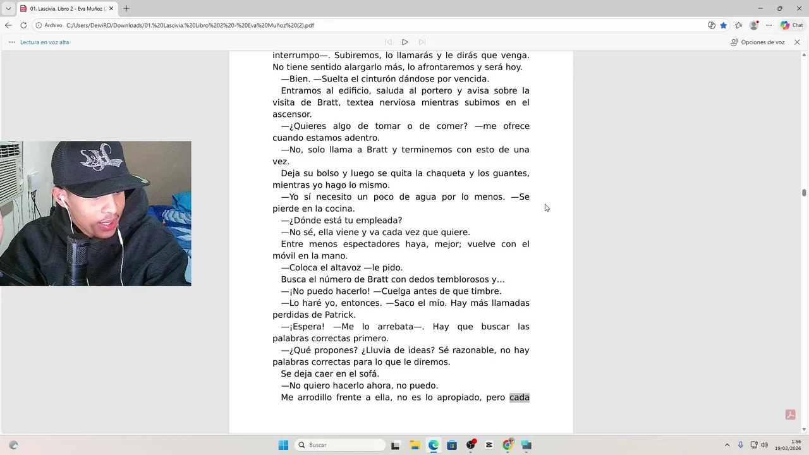Click the vertical scrollbar thumb

point(804,193)
